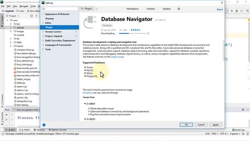Screen dimensions: 250x141
Task: Open the Code menu
Action: point(33,6)
